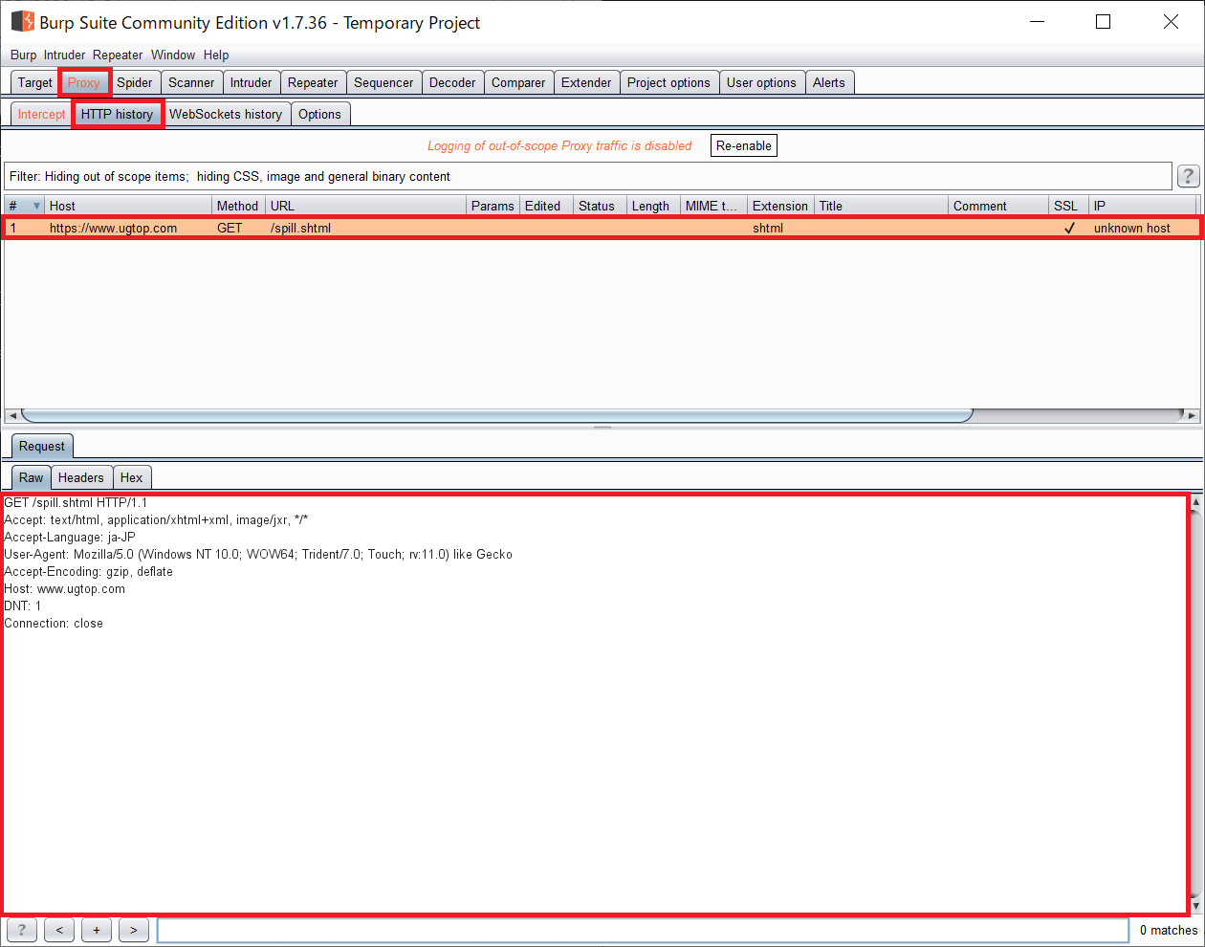Viewport: 1205px width, 947px height.
Task: Switch to the Sequencer tab
Action: point(383,82)
